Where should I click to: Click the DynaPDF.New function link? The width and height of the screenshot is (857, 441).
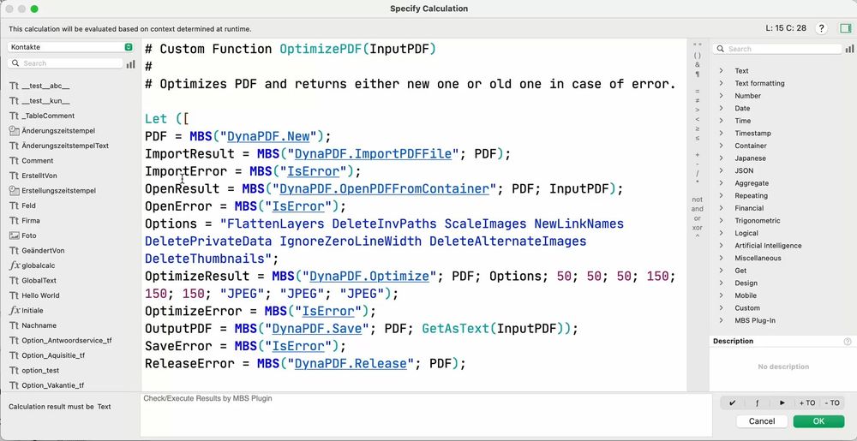click(268, 136)
